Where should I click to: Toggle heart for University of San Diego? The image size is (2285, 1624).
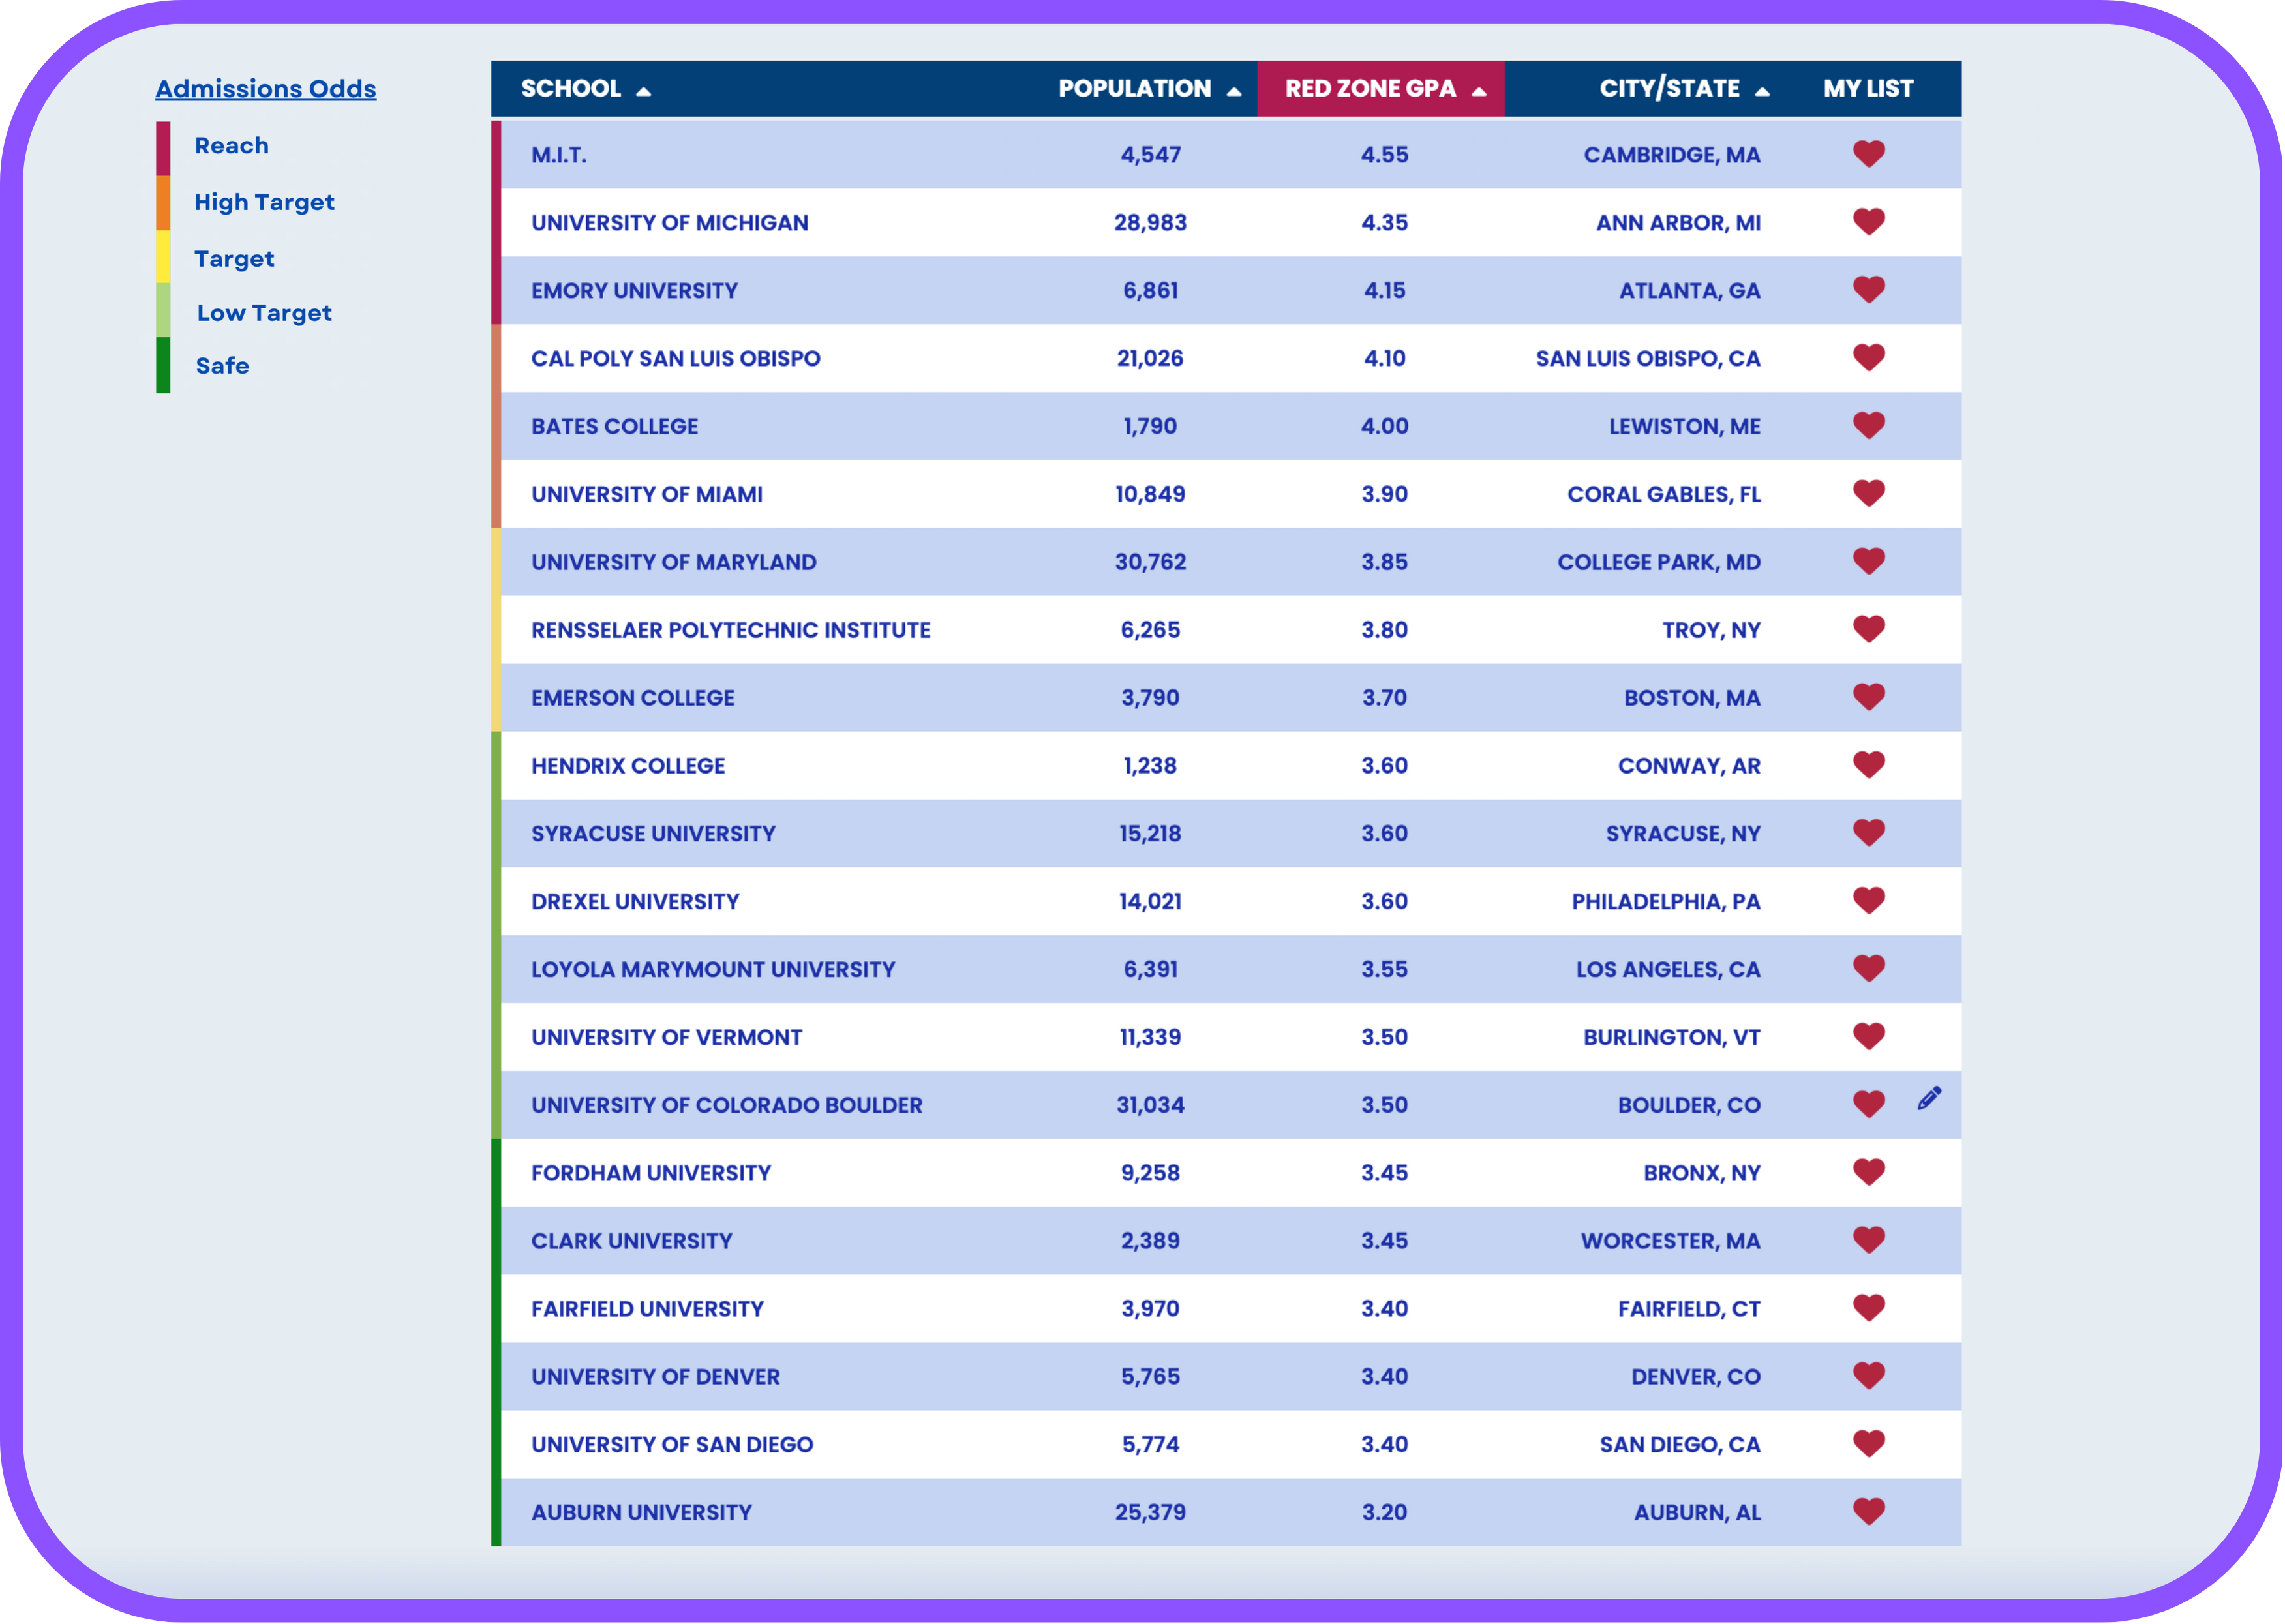tap(1869, 1445)
